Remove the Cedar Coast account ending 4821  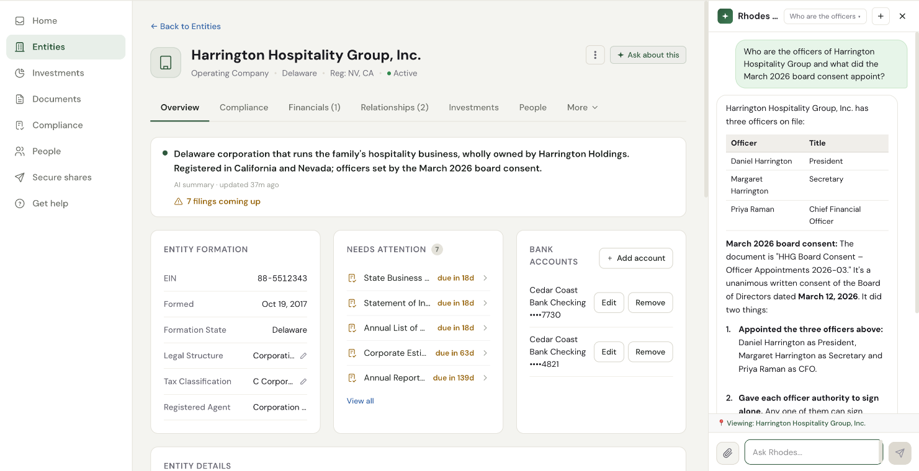tap(650, 352)
